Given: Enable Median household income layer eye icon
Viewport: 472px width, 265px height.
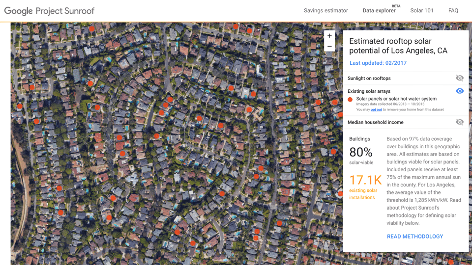Looking at the screenshot, I should tap(459, 122).
